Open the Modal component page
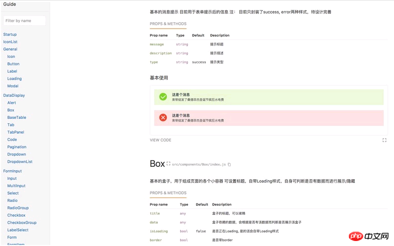The height and width of the screenshot is (246, 394). (13, 86)
